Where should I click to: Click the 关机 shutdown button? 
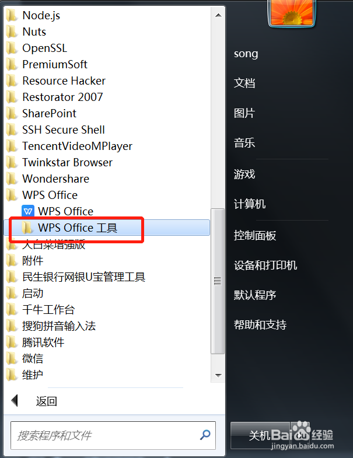(260, 435)
